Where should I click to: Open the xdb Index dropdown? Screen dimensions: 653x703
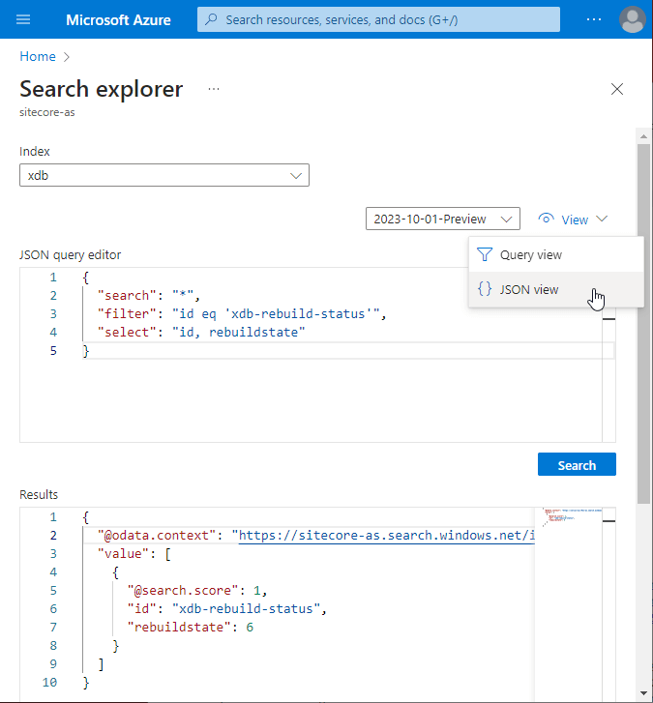pyautogui.click(x=164, y=175)
